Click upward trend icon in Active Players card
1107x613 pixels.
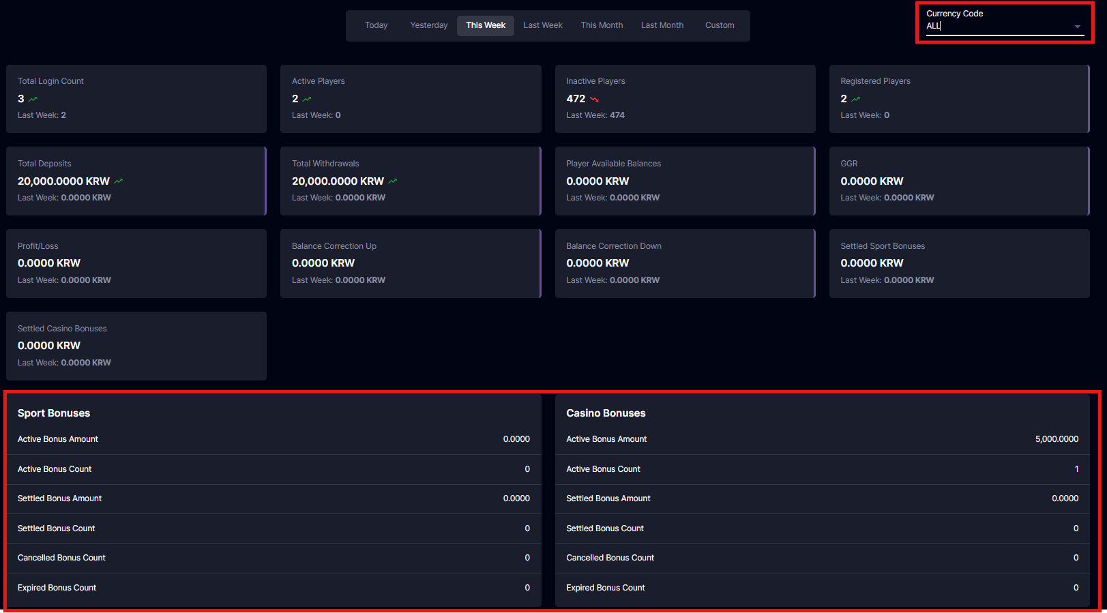(x=307, y=100)
